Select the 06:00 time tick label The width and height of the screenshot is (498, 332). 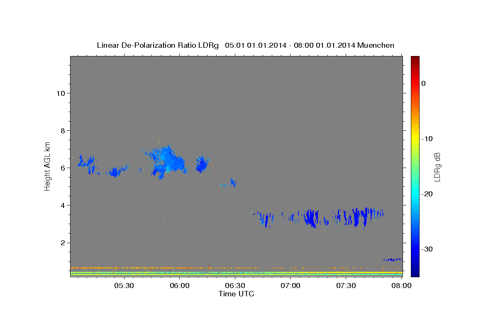(180, 286)
